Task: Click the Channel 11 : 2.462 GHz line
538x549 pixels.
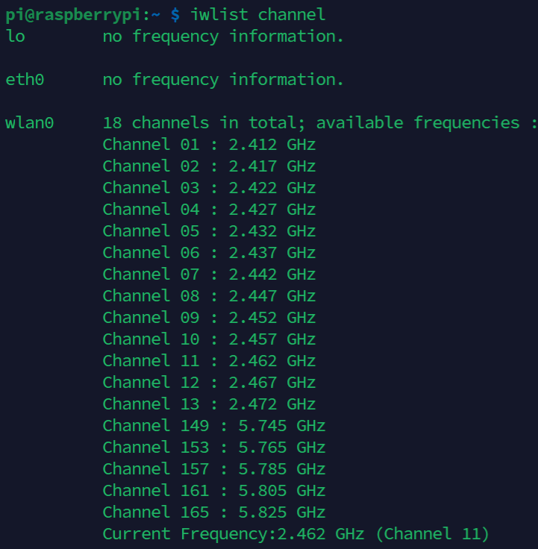Action: [209, 361]
